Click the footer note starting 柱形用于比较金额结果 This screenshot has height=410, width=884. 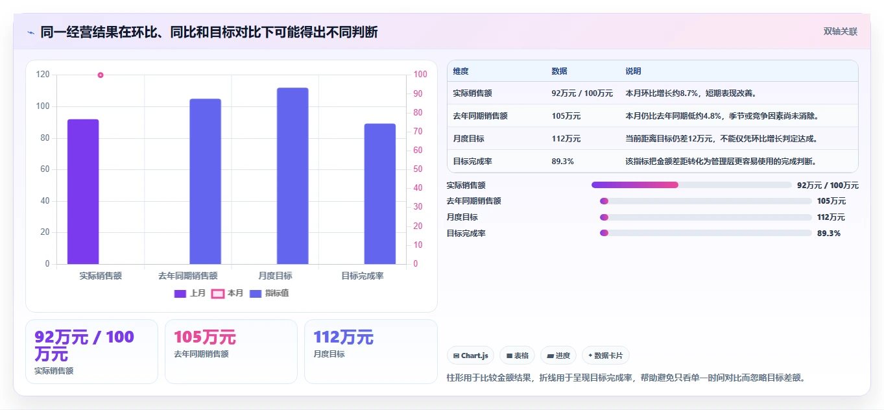(x=626, y=378)
